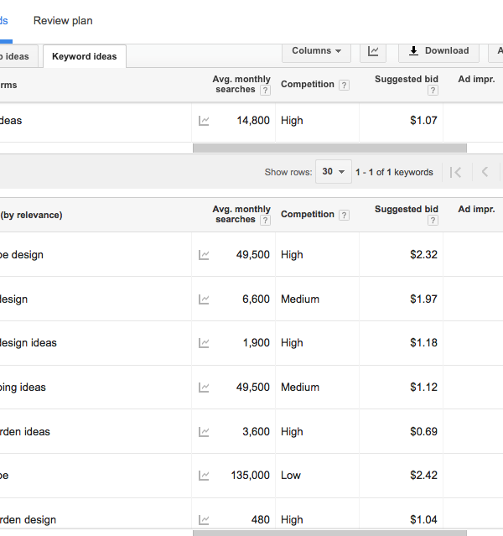Screen dimensions: 503x536
Task: Click trend chart icon in 135,000 row
Action: click(204, 476)
